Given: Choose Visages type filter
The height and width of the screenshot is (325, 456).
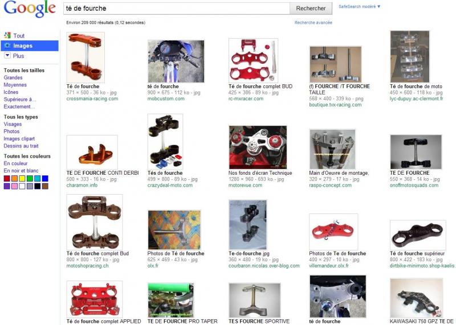Looking at the screenshot, I should 13,124.
